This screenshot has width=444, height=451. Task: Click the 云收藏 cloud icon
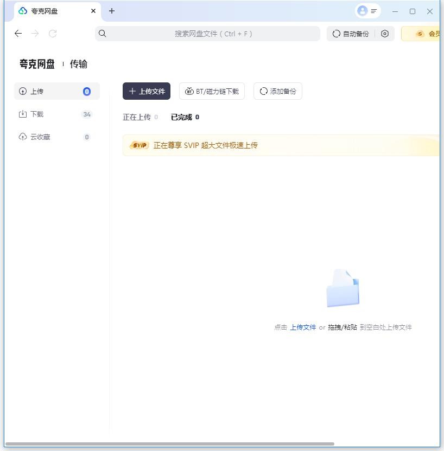23,137
